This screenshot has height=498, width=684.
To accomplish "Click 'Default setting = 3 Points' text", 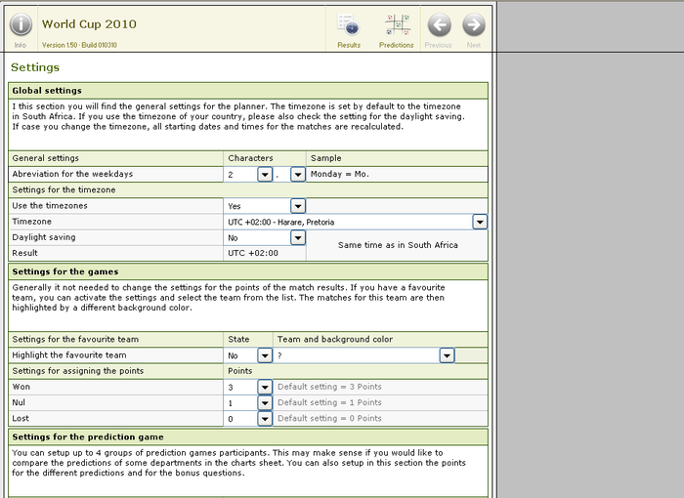I will coord(329,387).
